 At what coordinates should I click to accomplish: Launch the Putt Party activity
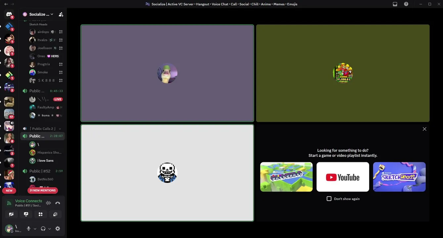287,177
